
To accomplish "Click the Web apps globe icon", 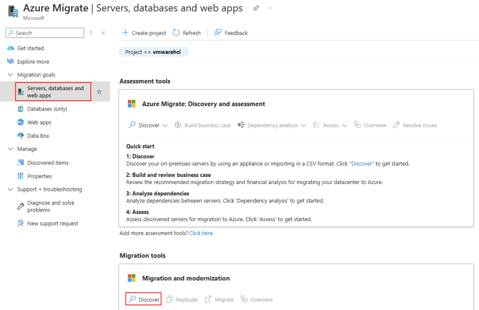I will (x=21, y=122).
